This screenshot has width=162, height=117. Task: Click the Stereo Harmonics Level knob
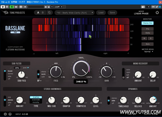[96, 100]
